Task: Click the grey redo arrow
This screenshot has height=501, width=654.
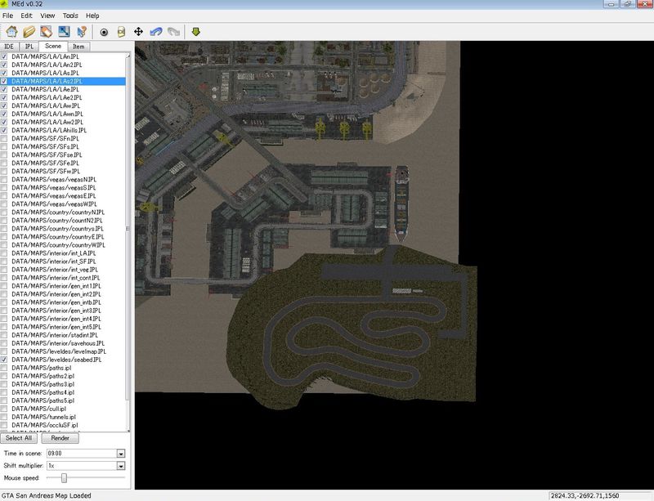Action: click(x=173, y=32)
